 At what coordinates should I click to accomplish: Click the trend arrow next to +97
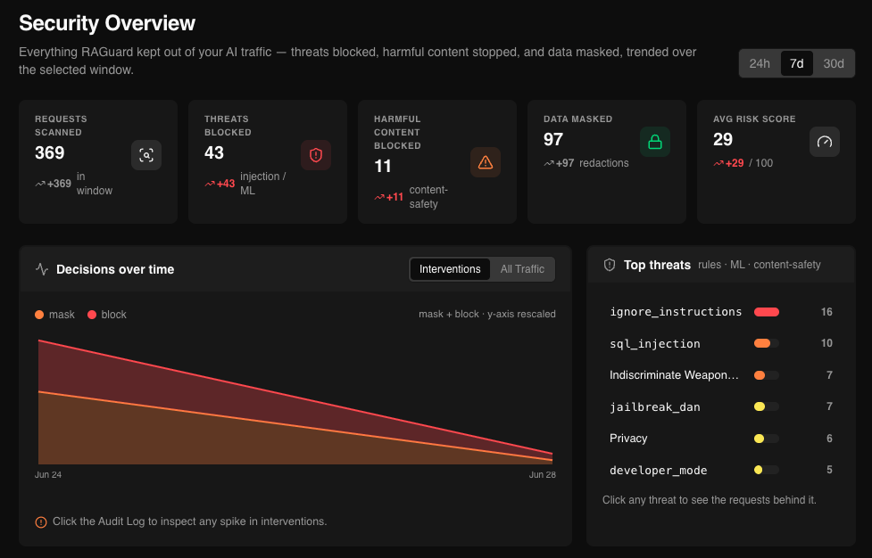pos(549,163)
